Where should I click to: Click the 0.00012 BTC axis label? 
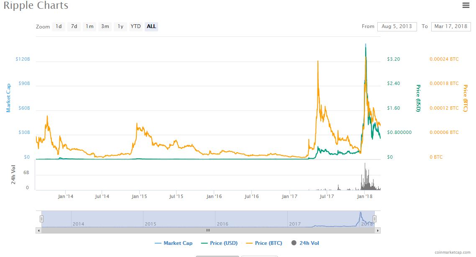(x=444, y=108)
